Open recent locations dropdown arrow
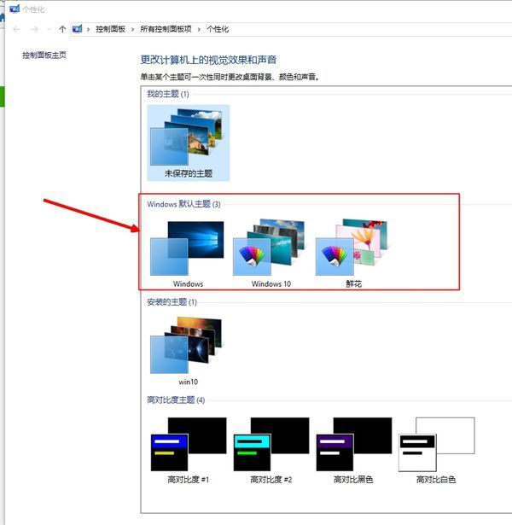The width and height of the screenshot is (512, 525). coord(49,30)
